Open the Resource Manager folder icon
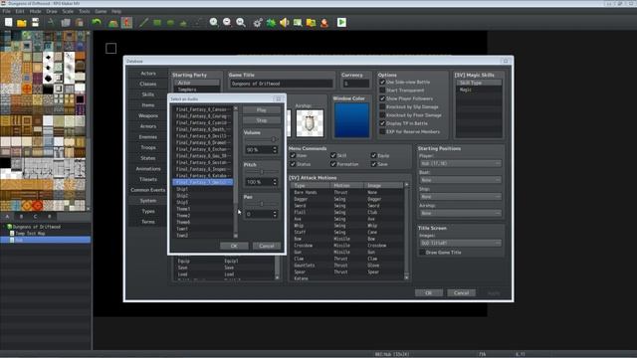 [x=312, y=22]
